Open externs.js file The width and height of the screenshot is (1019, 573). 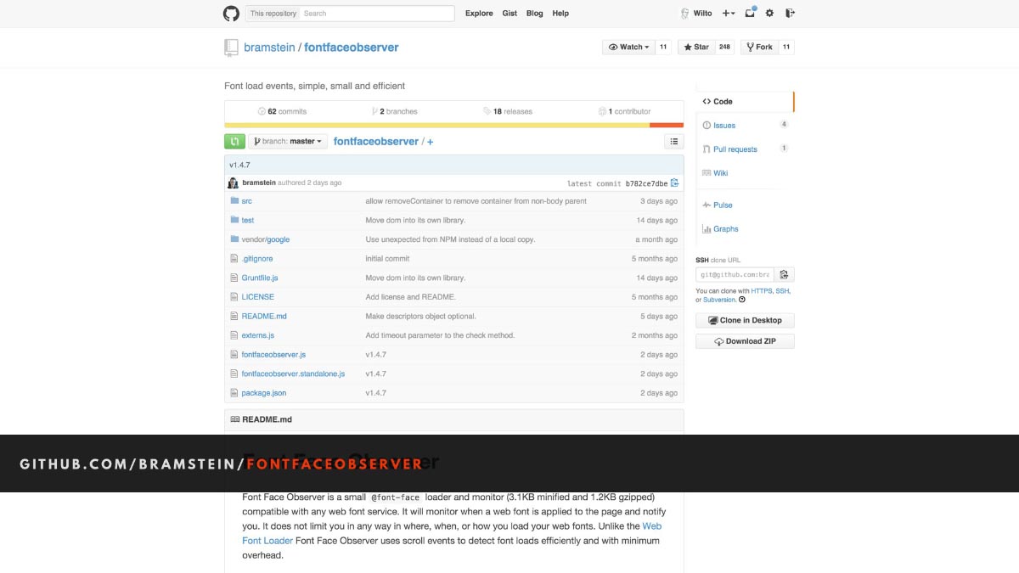[x=258, y=335]
